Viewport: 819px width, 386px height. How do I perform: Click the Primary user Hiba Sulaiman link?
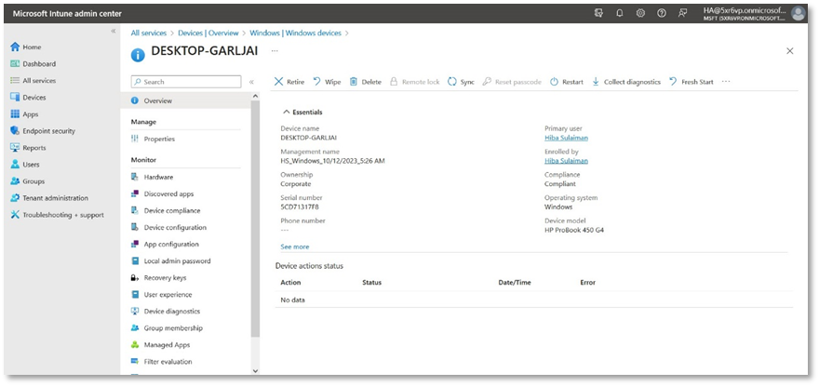click(x=566, y=138)
